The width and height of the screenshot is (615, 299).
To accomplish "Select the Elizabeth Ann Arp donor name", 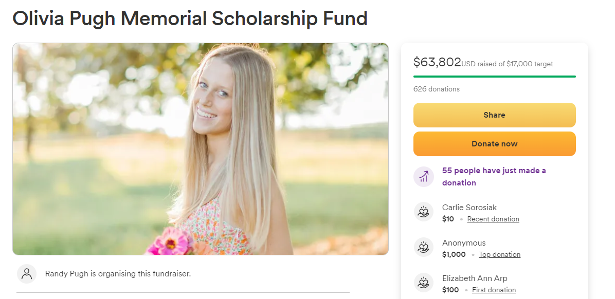I will coord(475,278).
